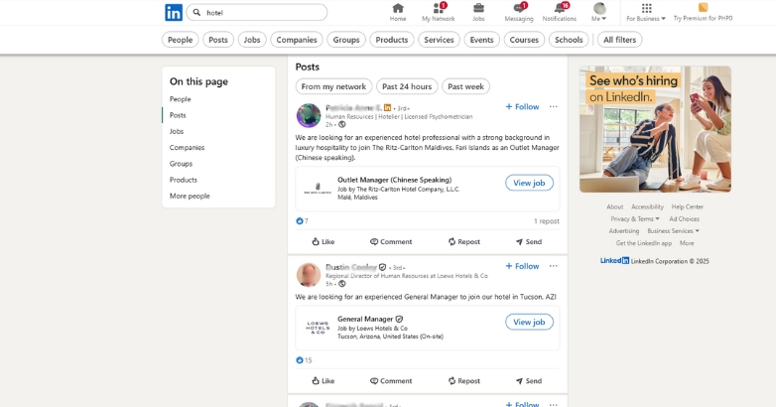The width and height of the screenshot is (776, 407).
Task: Open the See who's hiring ad banner
Action: point(655,129)
